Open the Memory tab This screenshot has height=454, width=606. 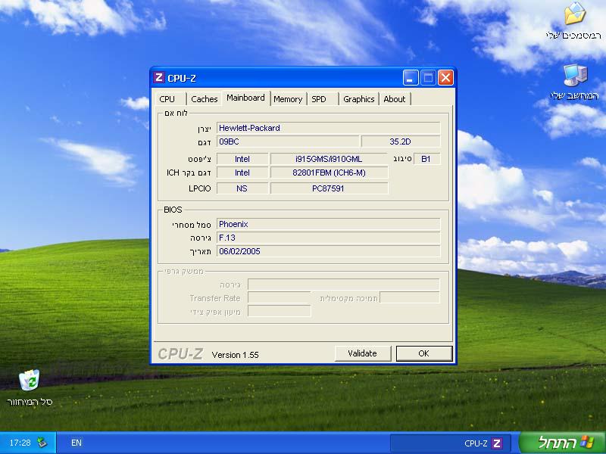coord(288,99)
